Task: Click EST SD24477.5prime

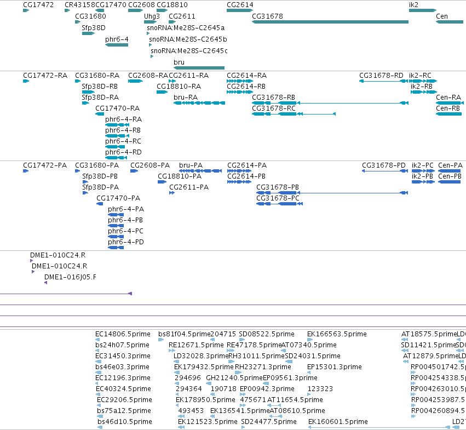Action: click(269, 422)
